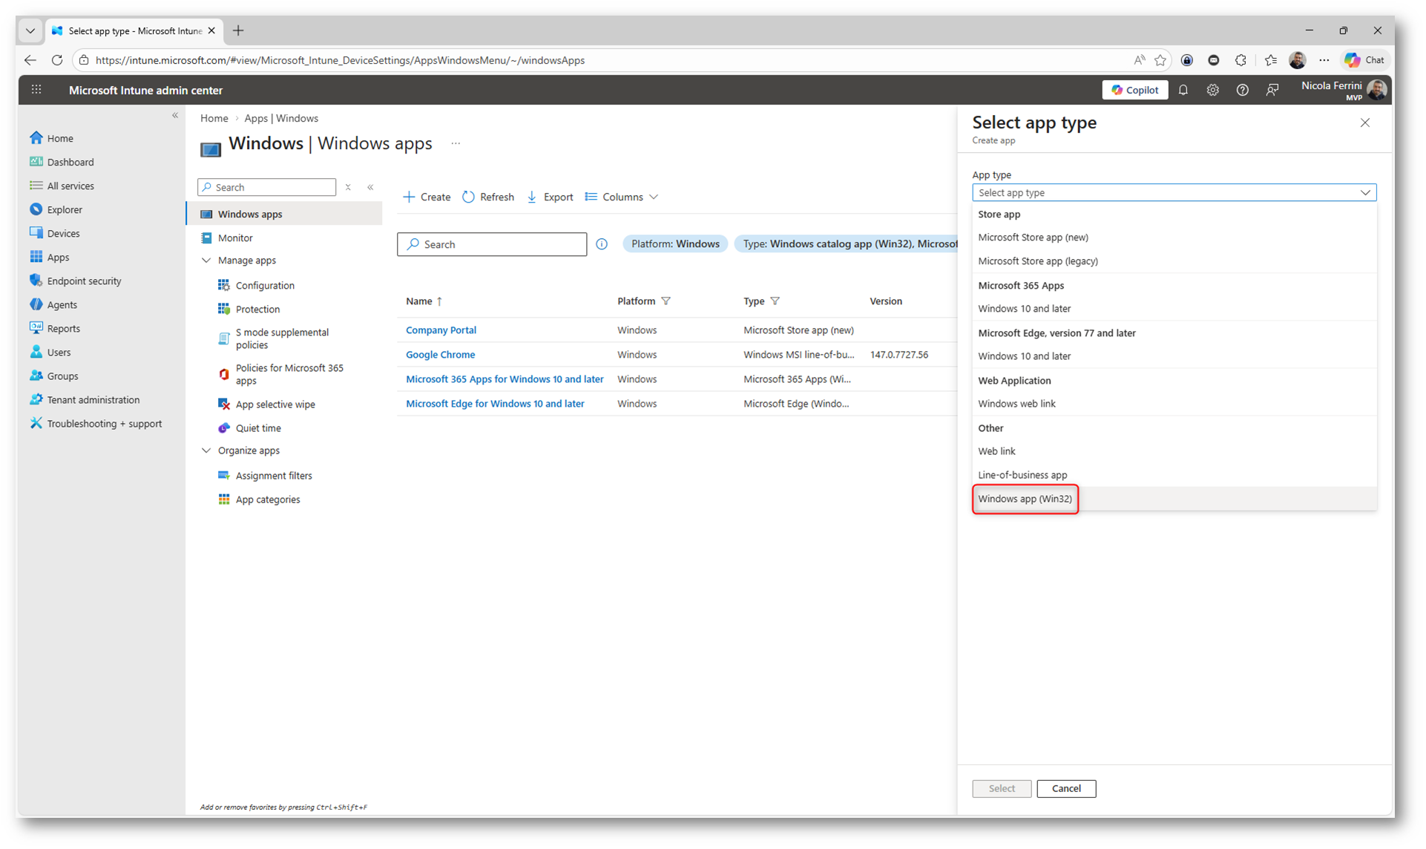Expand the Columns dropdown
Viewport: 1426px width, 849px height.
pyautogui.click(x=622, y=197)
